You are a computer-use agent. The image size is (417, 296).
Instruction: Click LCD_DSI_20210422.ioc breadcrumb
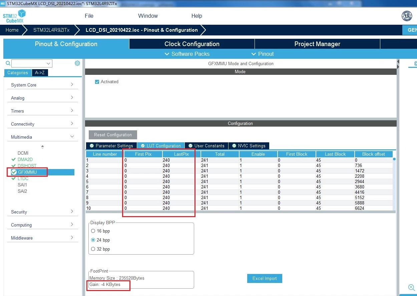(x=142, y=30)
